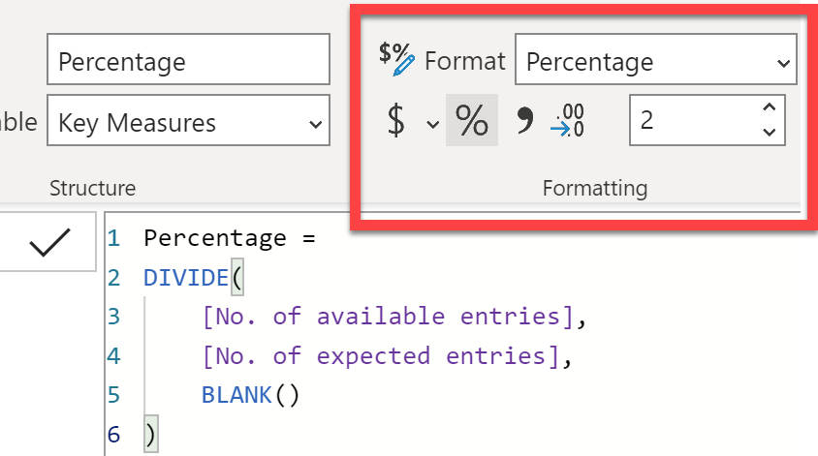818x456 pixels.
Task: Toggle the percentage format button
Action: [x=472, y=120]
